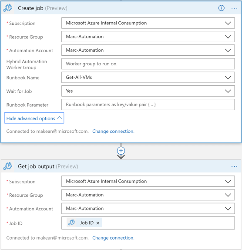
Task: Click Connected to makean@microsoft.com in Create job
Action: coord(47,131)
